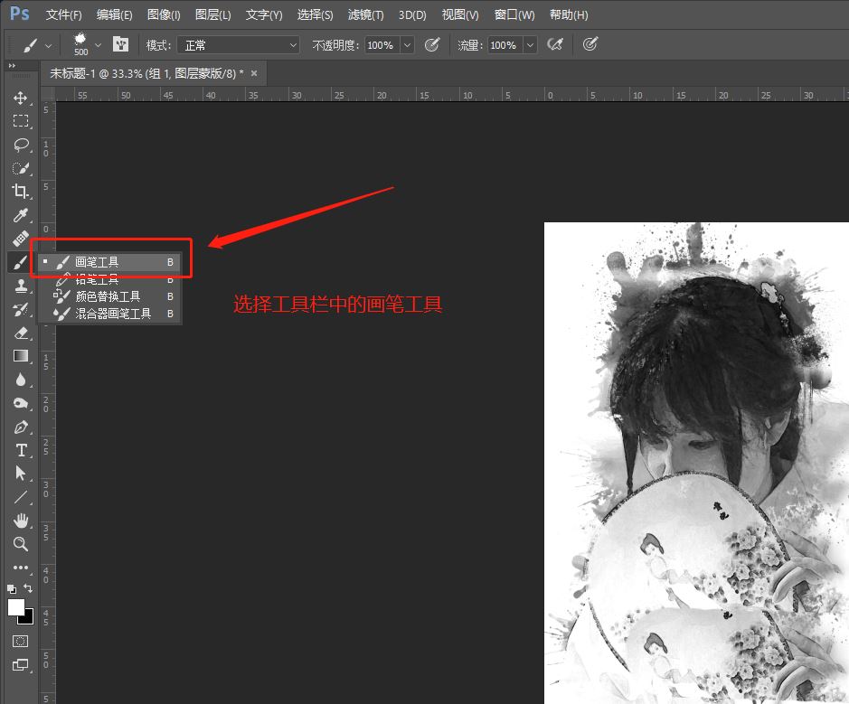Open the 帮助(H) menu
The width and height of the screenshot is (849, 704).
[x=569, y=15]
